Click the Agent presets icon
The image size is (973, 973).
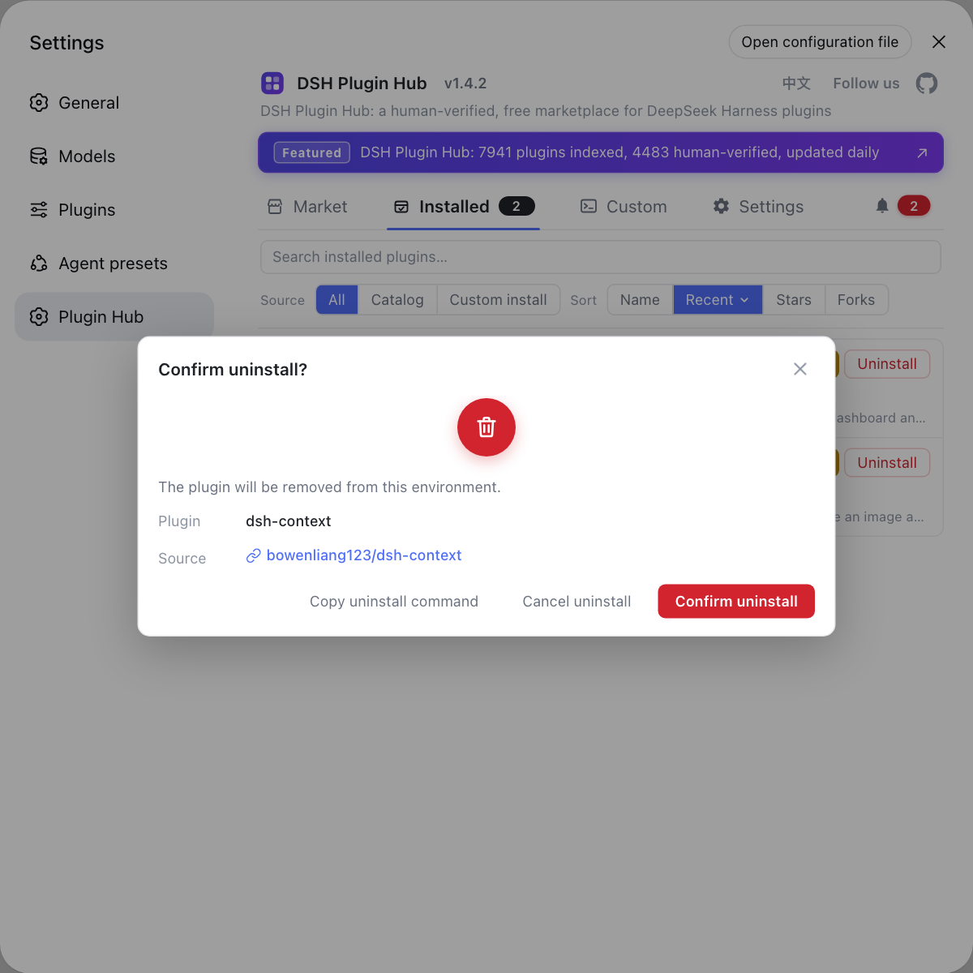[x=39, y=264]
